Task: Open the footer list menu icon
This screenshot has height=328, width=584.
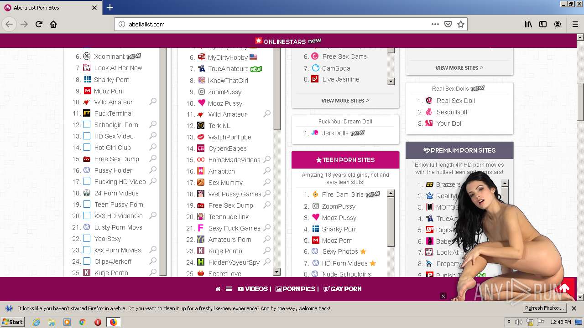Action: (229, 289)
